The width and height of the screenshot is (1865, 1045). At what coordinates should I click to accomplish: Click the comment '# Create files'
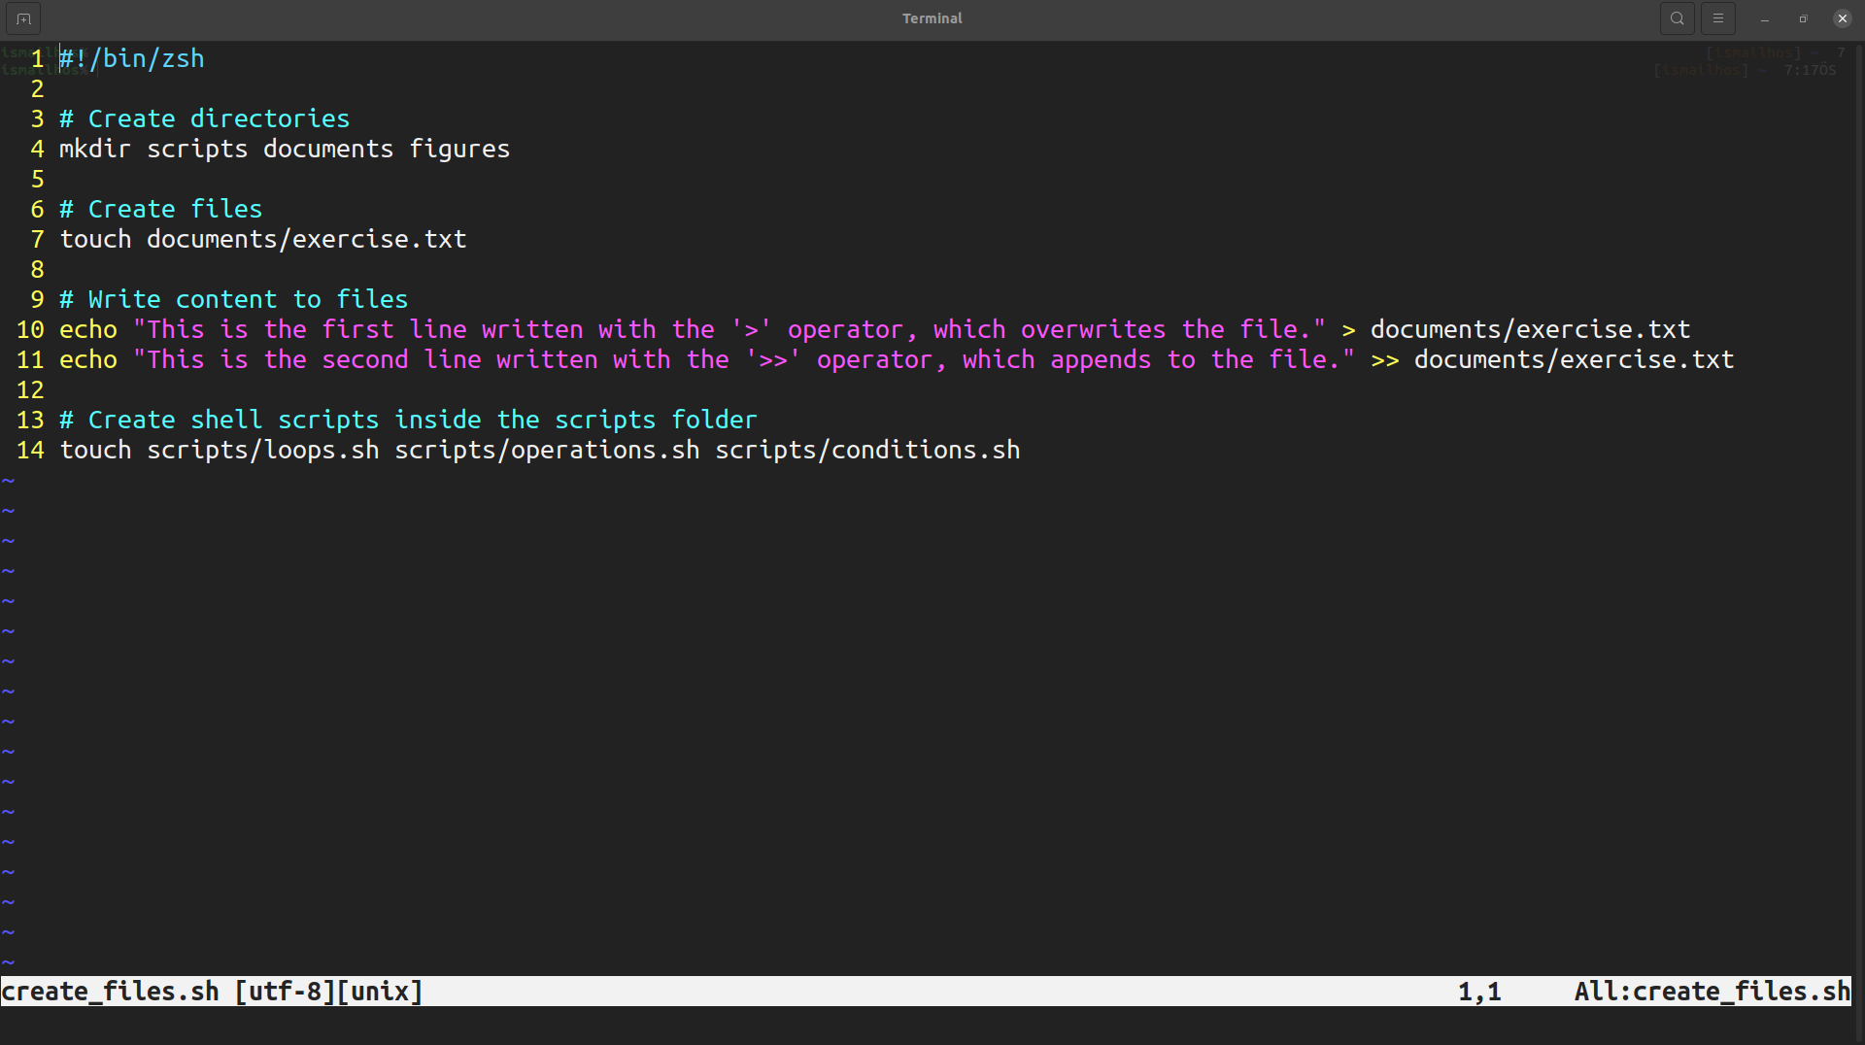pos(161,209)
